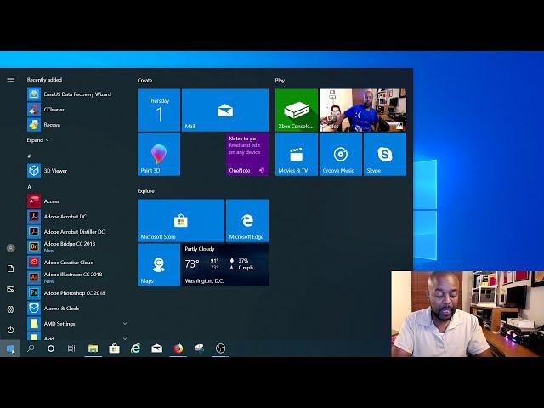The width and height of the screenshot is (544, 408).
Task: Click the # section header in app list
Action: coord(29,156)
